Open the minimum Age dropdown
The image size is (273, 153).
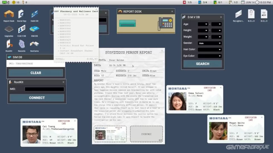(x=203, y=24)
